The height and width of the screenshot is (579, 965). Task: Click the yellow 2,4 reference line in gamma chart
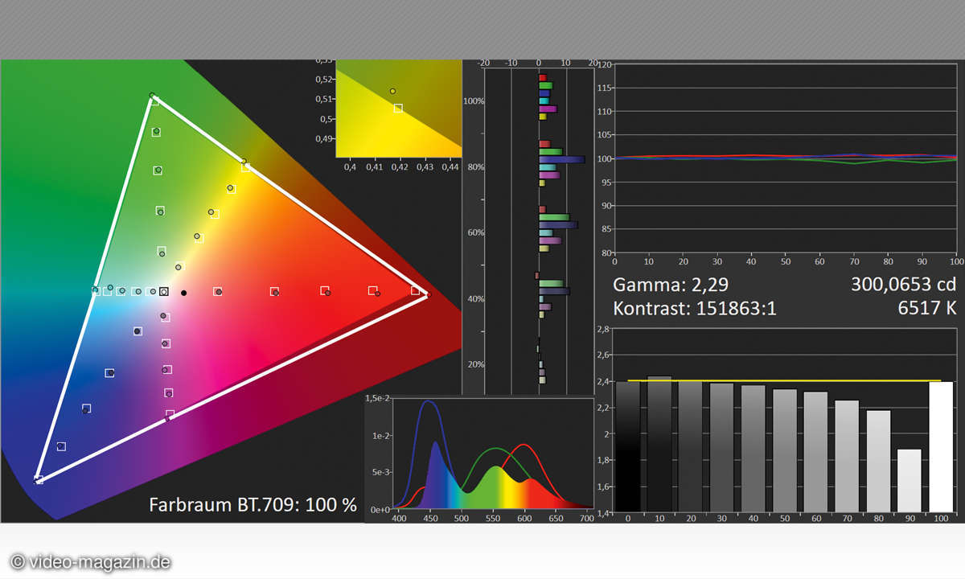coord(784,380)
